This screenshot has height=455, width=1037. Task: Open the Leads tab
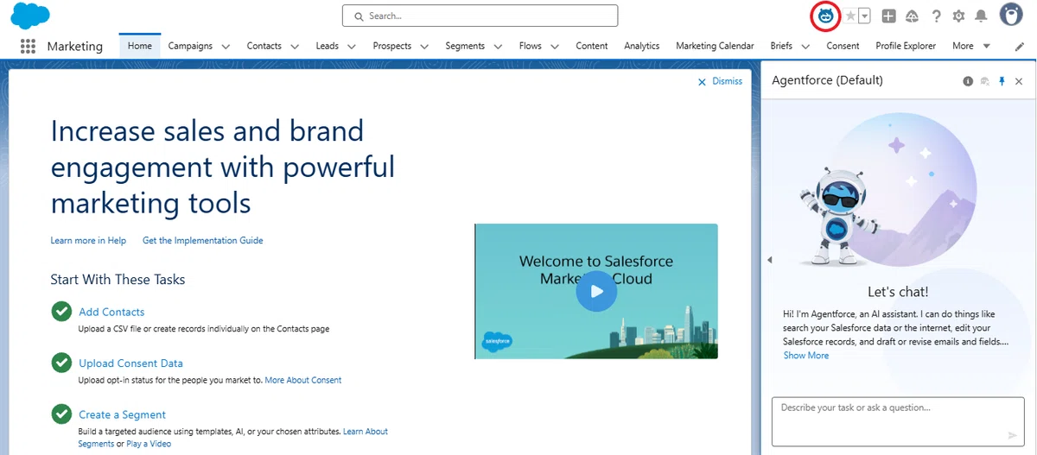click(328, 46)
